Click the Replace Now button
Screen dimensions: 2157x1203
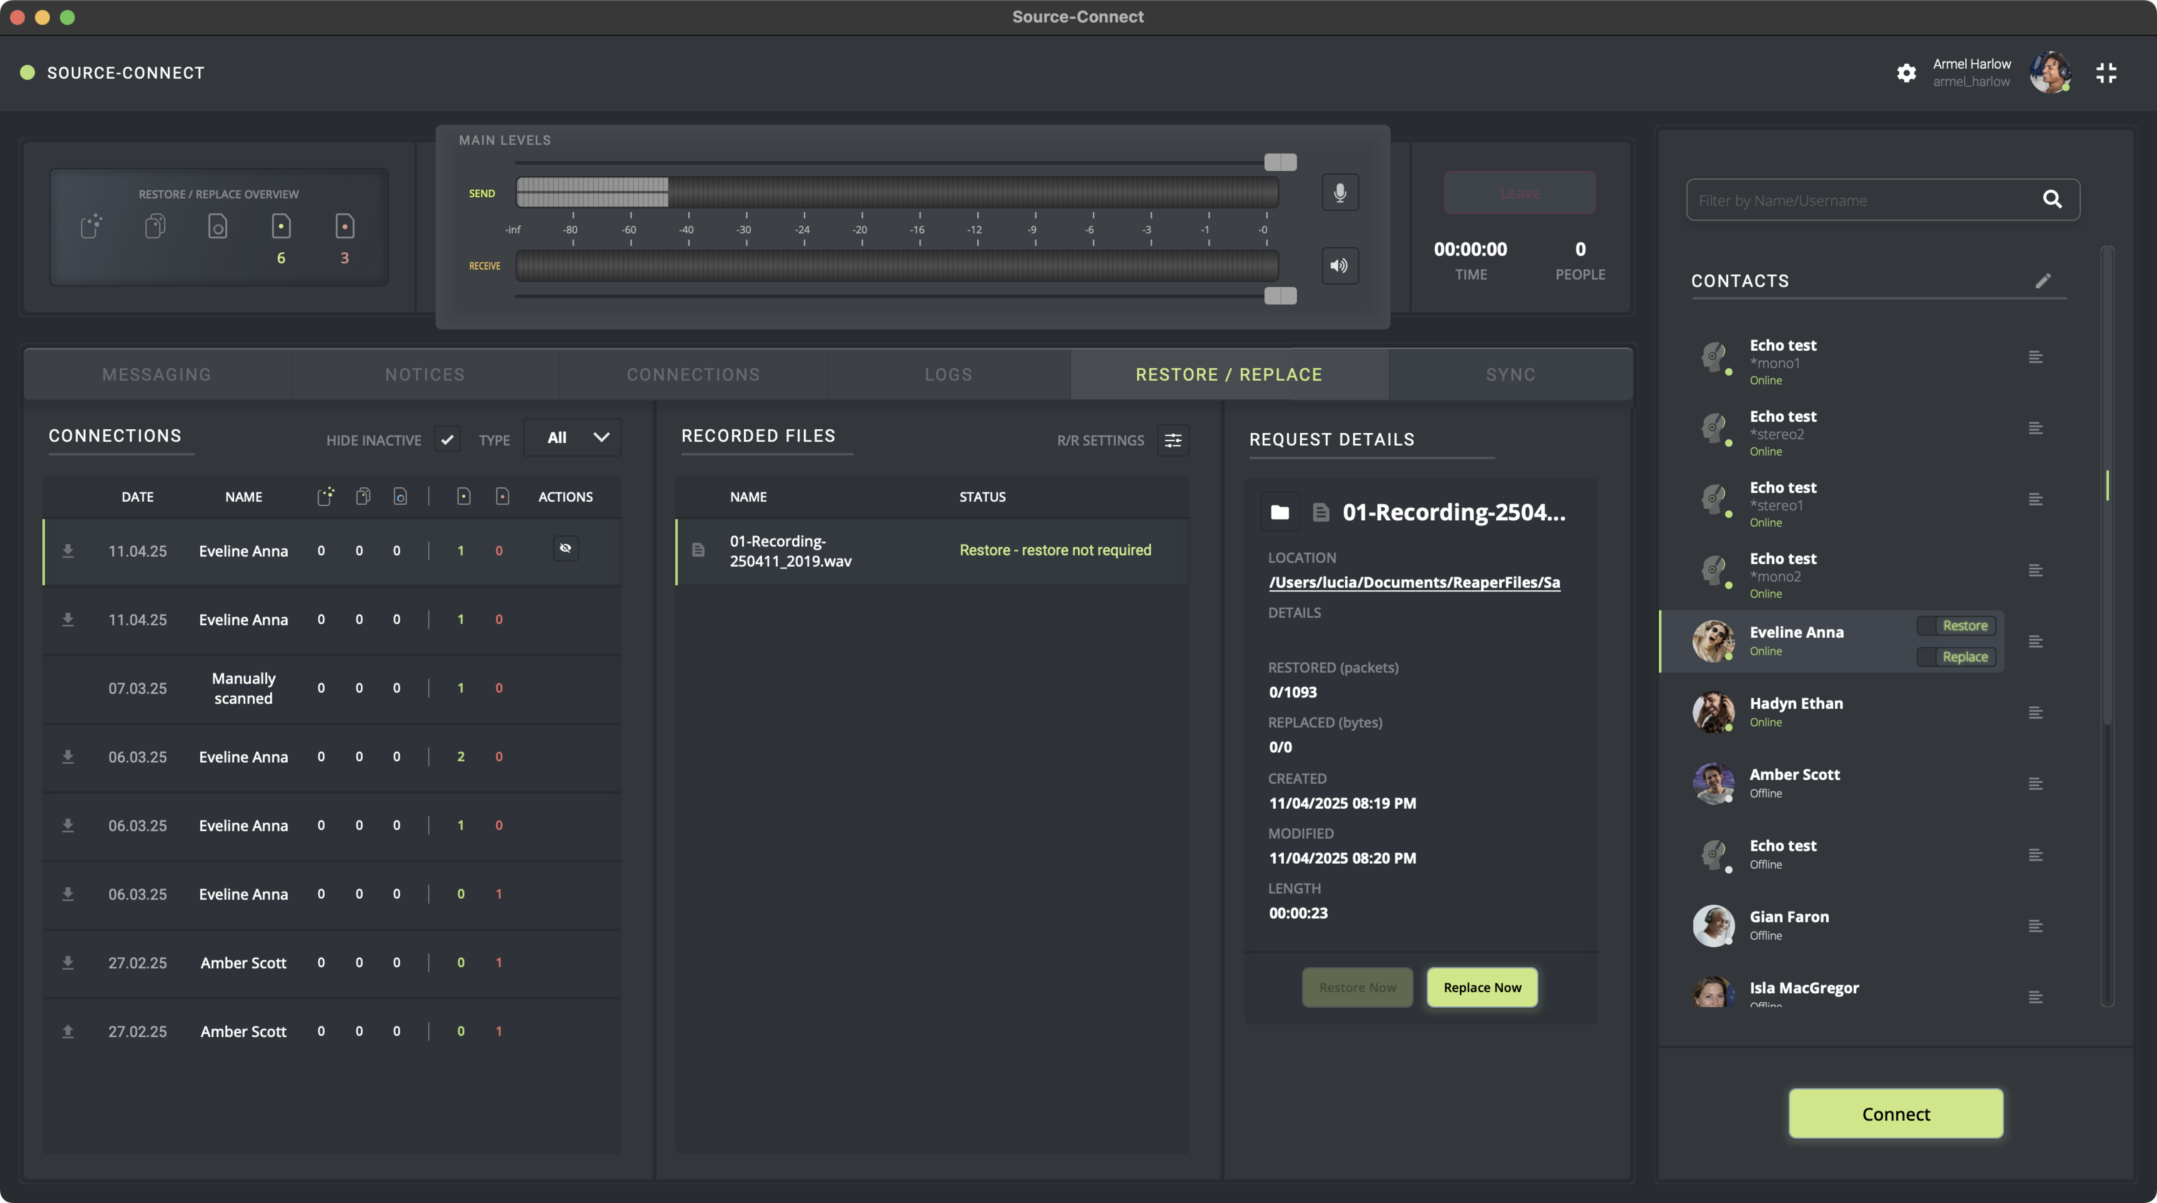(1481, 988)
